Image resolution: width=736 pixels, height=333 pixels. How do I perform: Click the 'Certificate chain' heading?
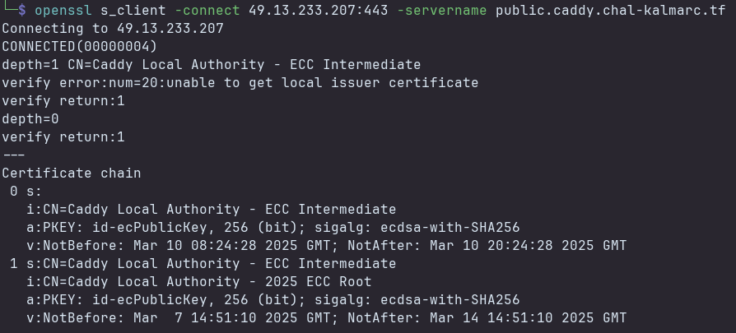pos(71,173)
